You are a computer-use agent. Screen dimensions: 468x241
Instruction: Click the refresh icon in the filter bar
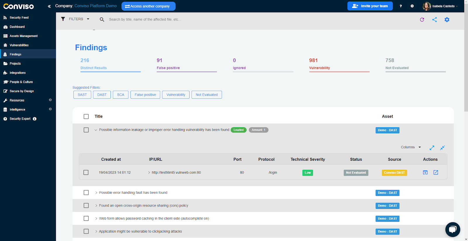click(x=422, y=20)
